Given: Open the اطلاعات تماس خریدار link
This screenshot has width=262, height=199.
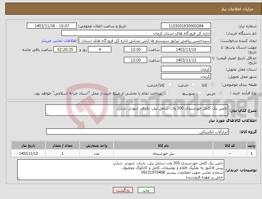Looking at the screenshot, I should (59, 41).
